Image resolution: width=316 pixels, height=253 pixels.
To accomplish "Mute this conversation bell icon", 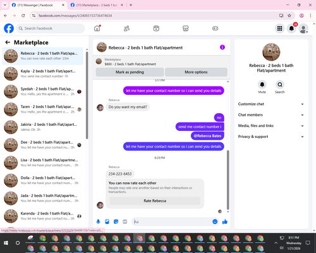I will [262, 85].
